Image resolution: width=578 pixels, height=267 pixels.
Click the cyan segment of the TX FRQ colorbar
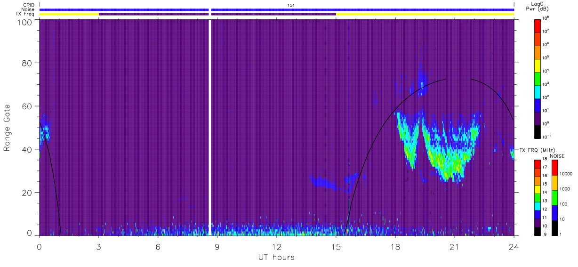click(537, 206)
